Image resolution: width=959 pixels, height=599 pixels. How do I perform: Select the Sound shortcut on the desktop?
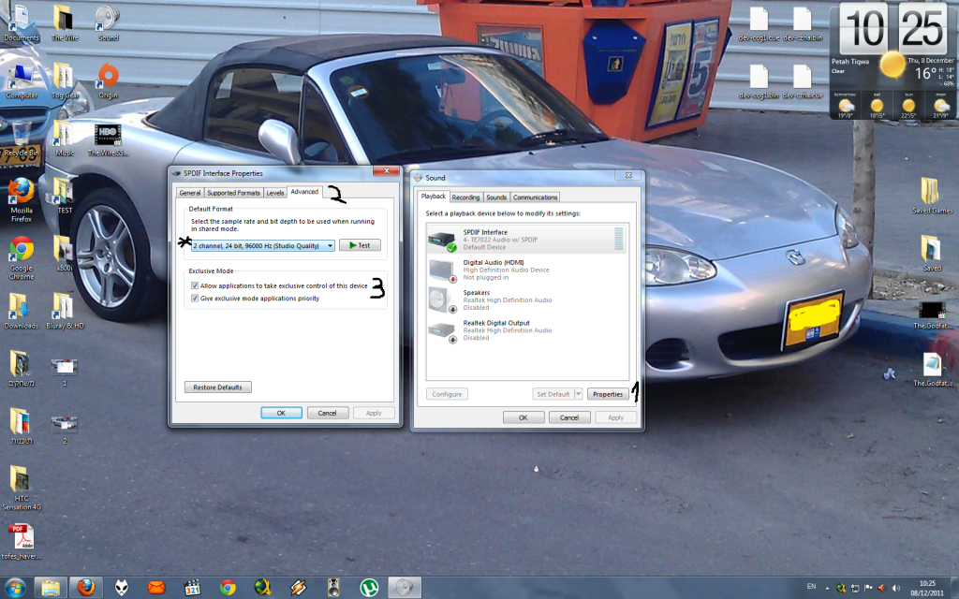click(x=109, y=23)
